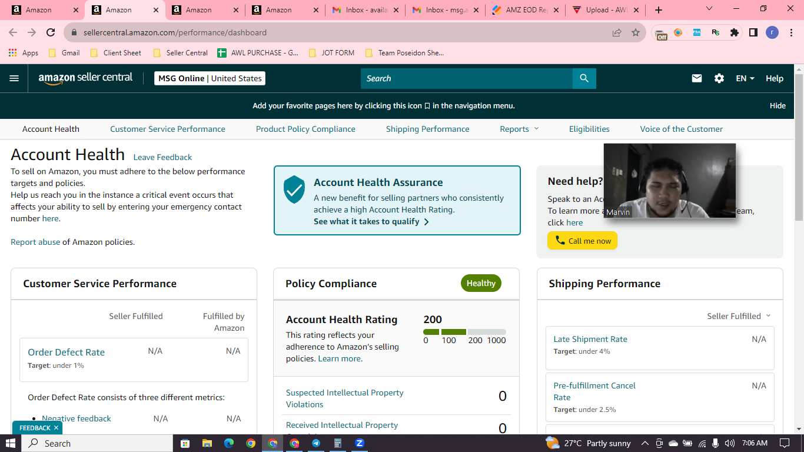Open the FBA calculator extension icon

697,33
